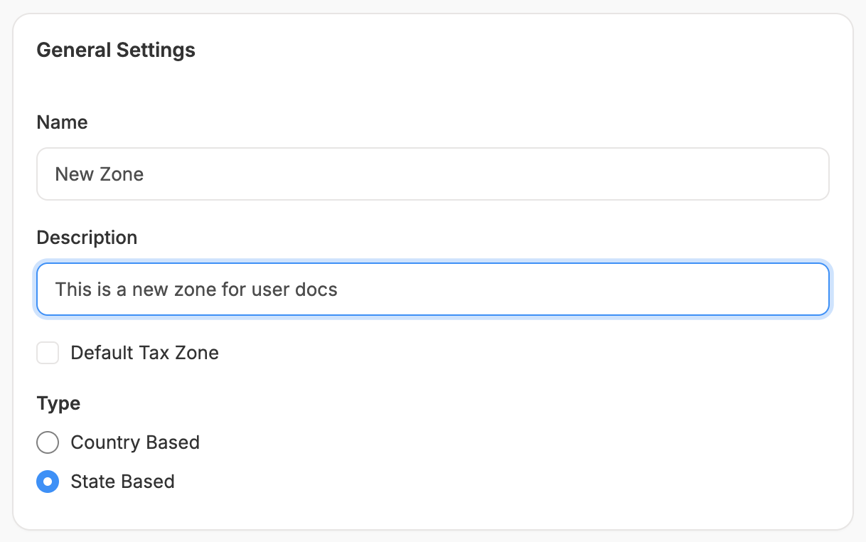Click the Name input field
This screenshot has height=542, width=866.
[x=432, y=174]
